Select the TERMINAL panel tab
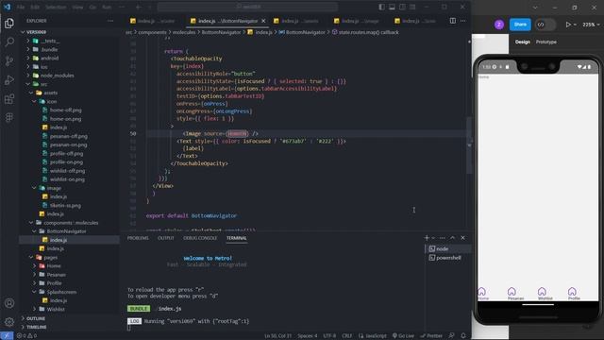 (237, 238)
